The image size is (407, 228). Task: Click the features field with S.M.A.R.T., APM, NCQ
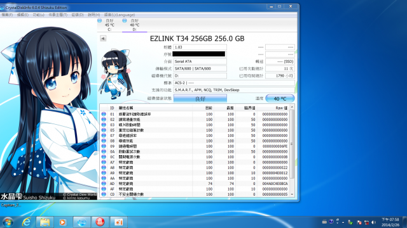(x=234, y=90)
